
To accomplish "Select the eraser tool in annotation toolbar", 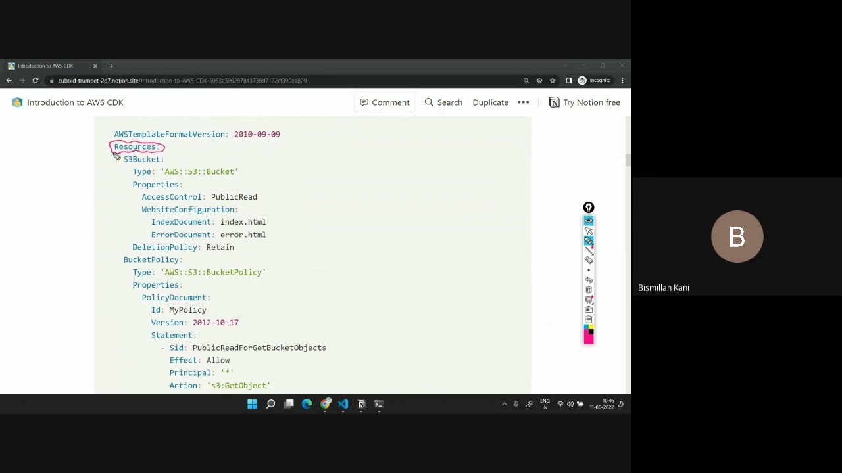I will click(x=589, y=260).
